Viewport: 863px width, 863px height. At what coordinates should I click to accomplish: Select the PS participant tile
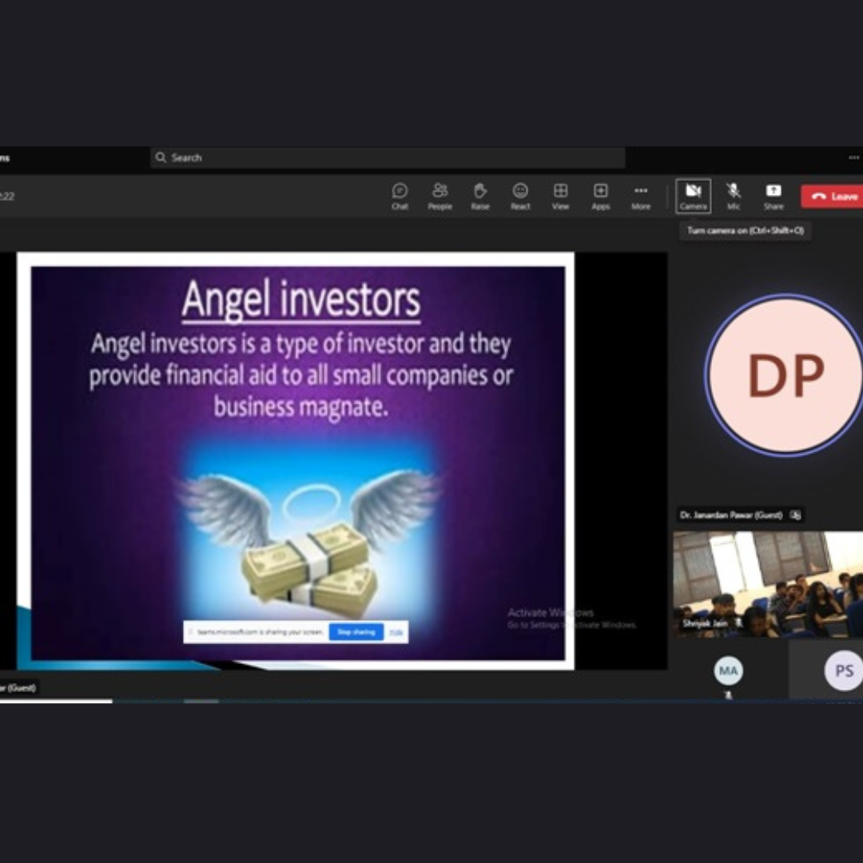(x=843, y=670)
